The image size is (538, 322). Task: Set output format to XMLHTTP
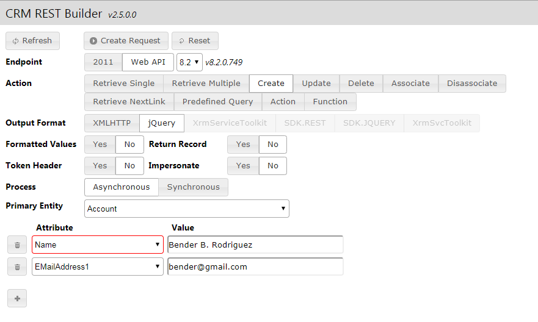point(112,123)
